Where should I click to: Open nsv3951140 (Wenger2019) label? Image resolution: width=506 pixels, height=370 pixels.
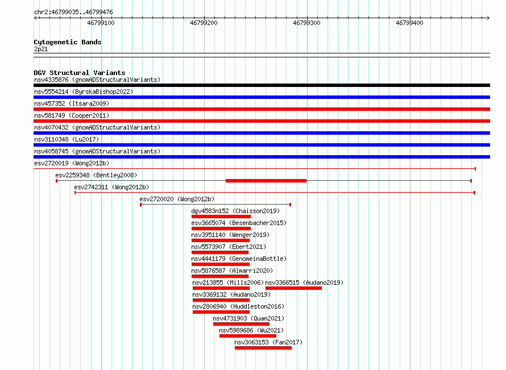[x=230, y=235]
